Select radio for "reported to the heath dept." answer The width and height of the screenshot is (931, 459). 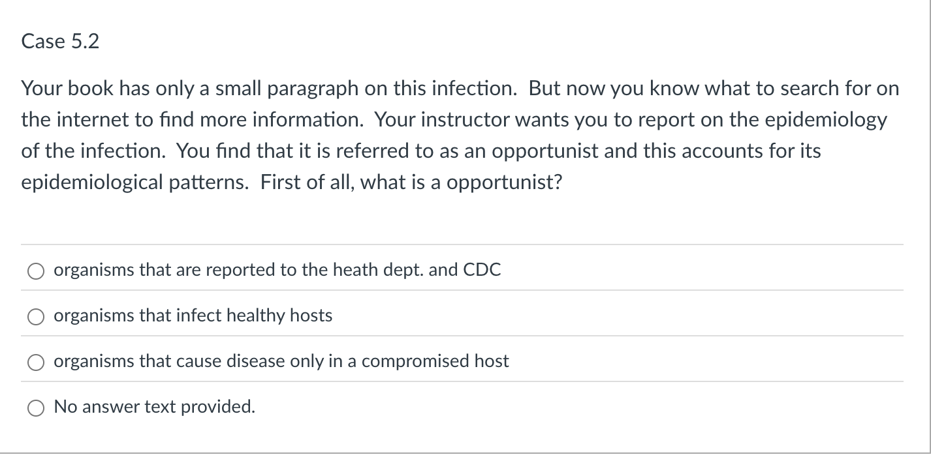[x=35, y=271]
